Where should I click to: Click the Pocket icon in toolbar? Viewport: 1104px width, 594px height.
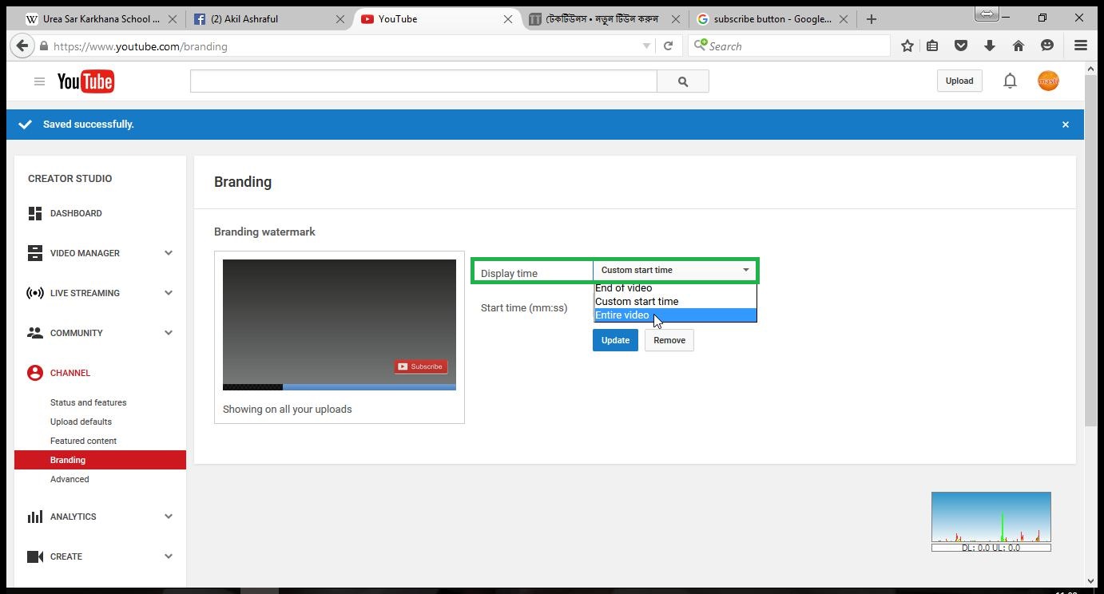point(961,46)
